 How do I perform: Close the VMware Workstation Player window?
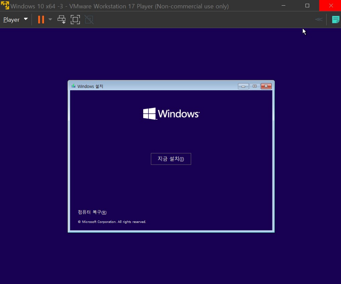tap(331, 5)
